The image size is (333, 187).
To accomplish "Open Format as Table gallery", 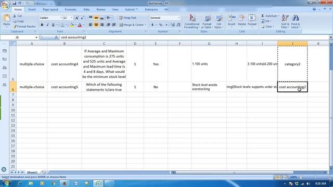I will 207,21.
